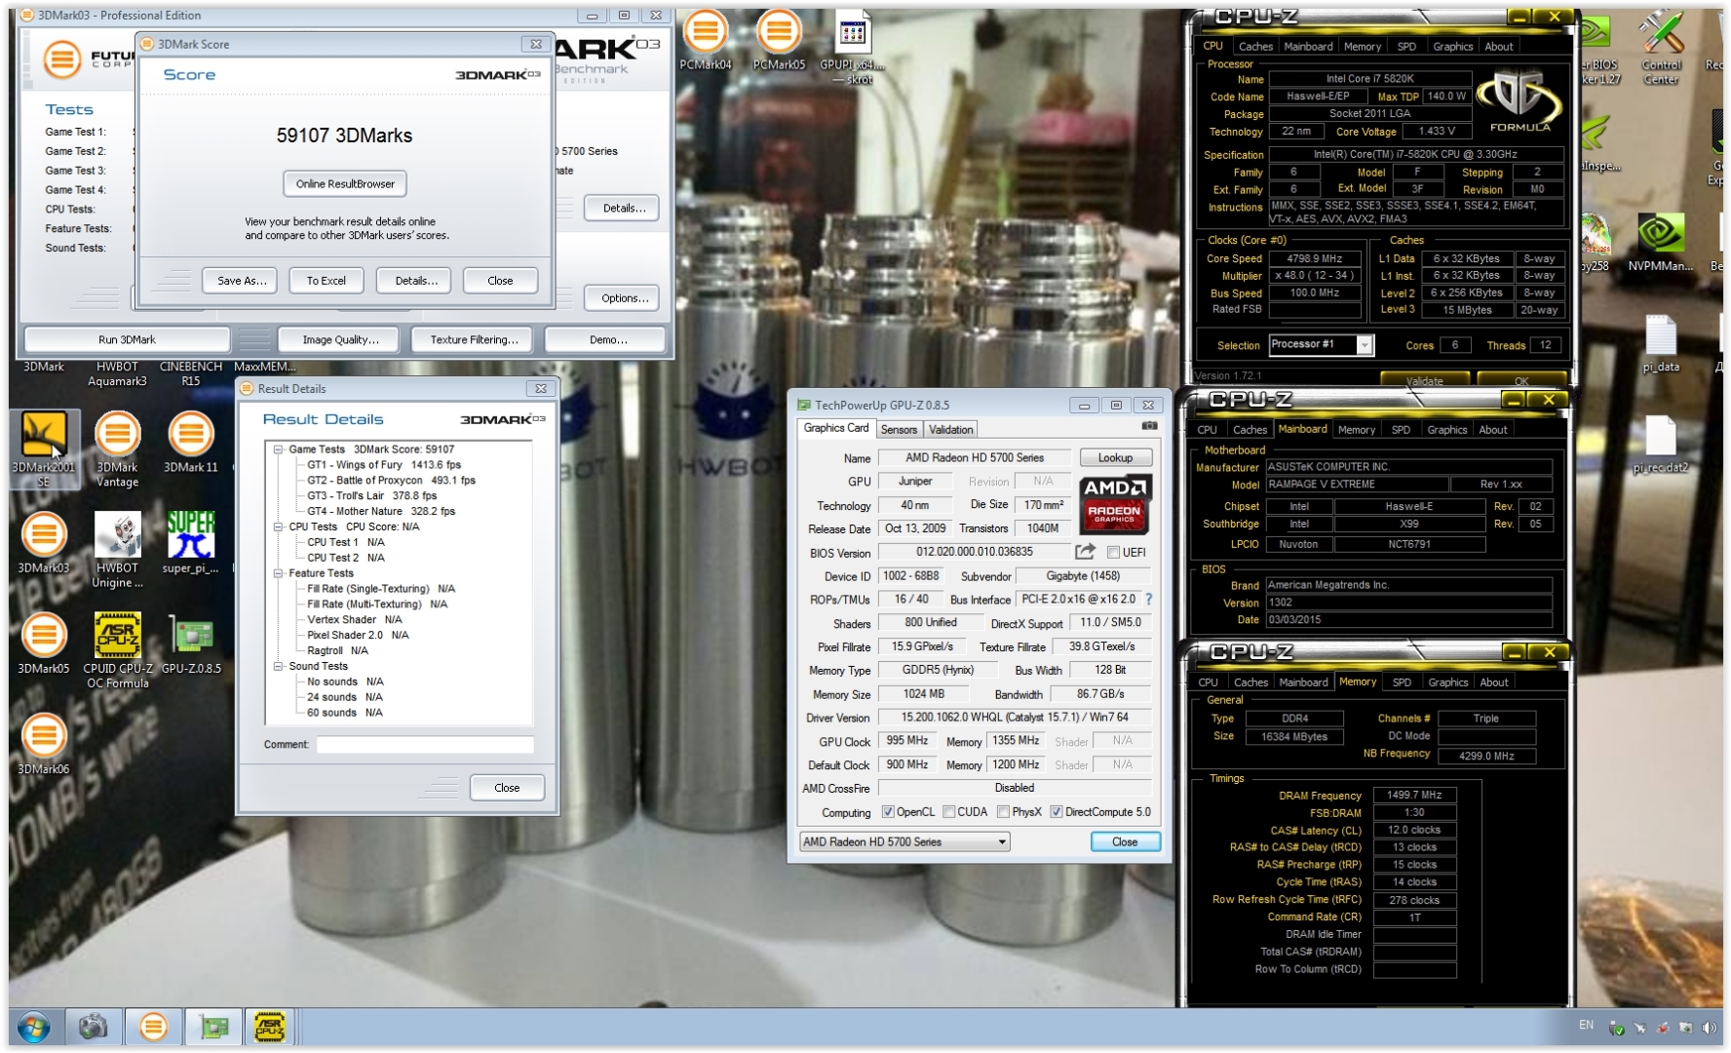Click the Run 3DMark button
The width and height of the screenshot is (1731, 1053).
coord(127,340)
